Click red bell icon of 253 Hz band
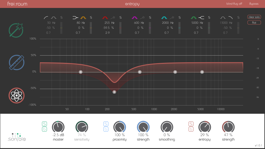 (x=105, y=18)
